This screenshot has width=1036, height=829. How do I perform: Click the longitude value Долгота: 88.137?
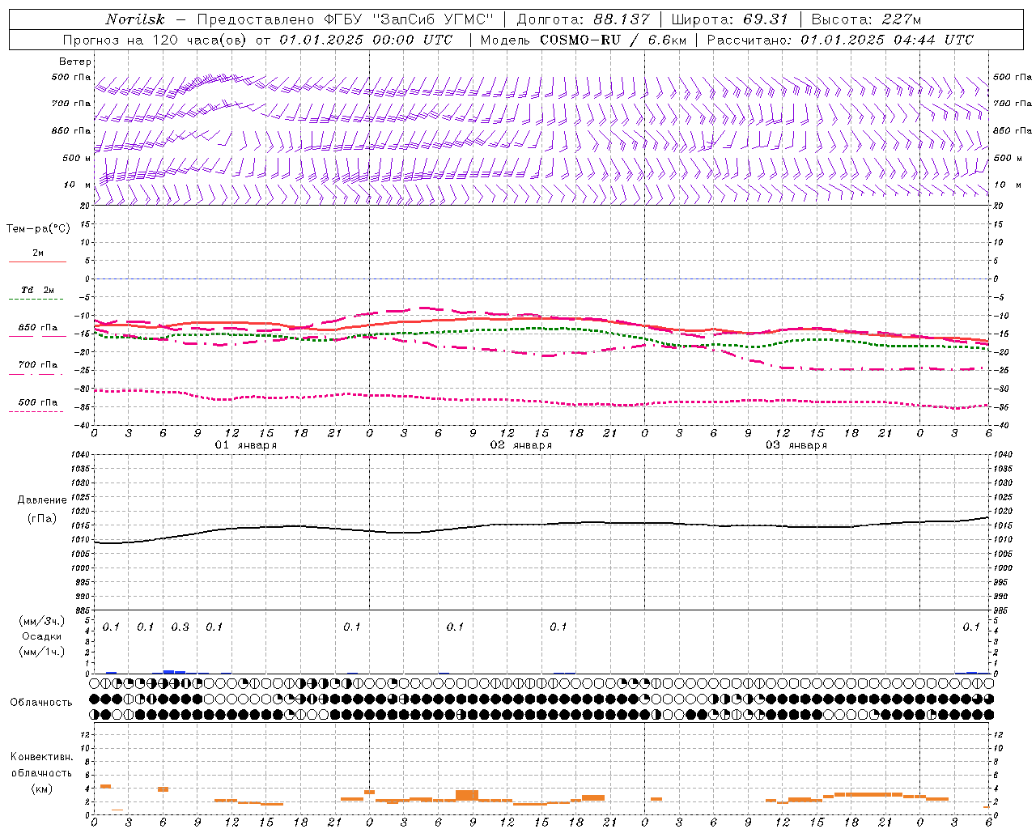click(x=582, y=19)
